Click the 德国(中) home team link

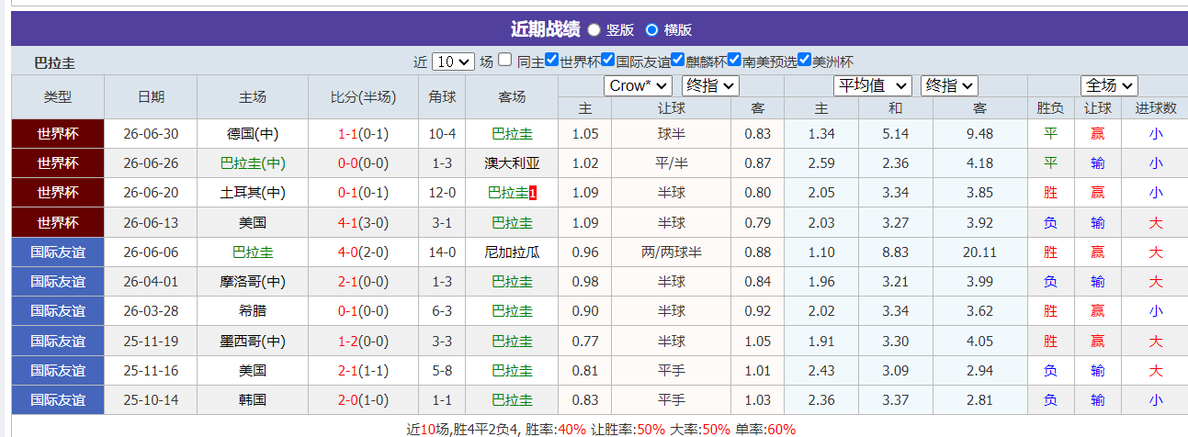[253, 134]
